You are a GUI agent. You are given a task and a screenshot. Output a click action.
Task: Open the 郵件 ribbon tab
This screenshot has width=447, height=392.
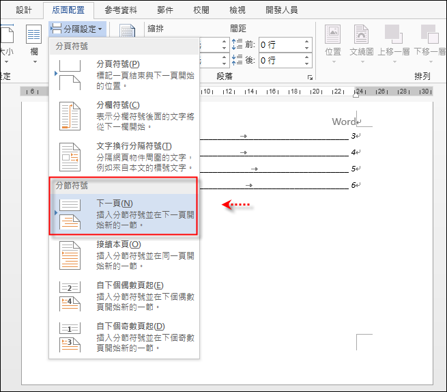coord(165,10)
